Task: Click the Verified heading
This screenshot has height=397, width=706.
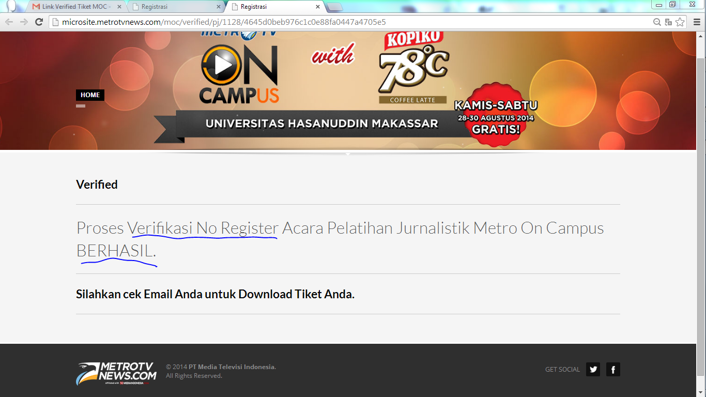Action: coord(97,185)
